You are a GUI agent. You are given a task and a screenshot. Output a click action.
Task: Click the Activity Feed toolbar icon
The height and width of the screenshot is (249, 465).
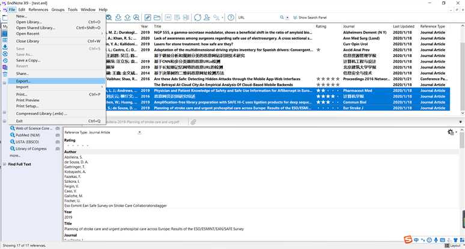click(x=217, y=17)
